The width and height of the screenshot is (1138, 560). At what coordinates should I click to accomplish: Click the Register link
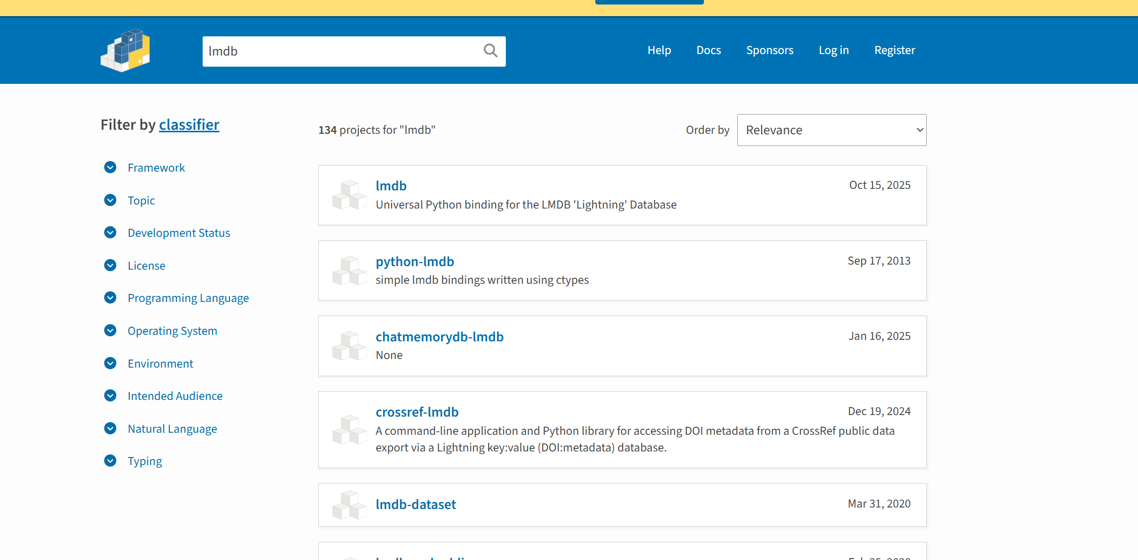point(894,50)
